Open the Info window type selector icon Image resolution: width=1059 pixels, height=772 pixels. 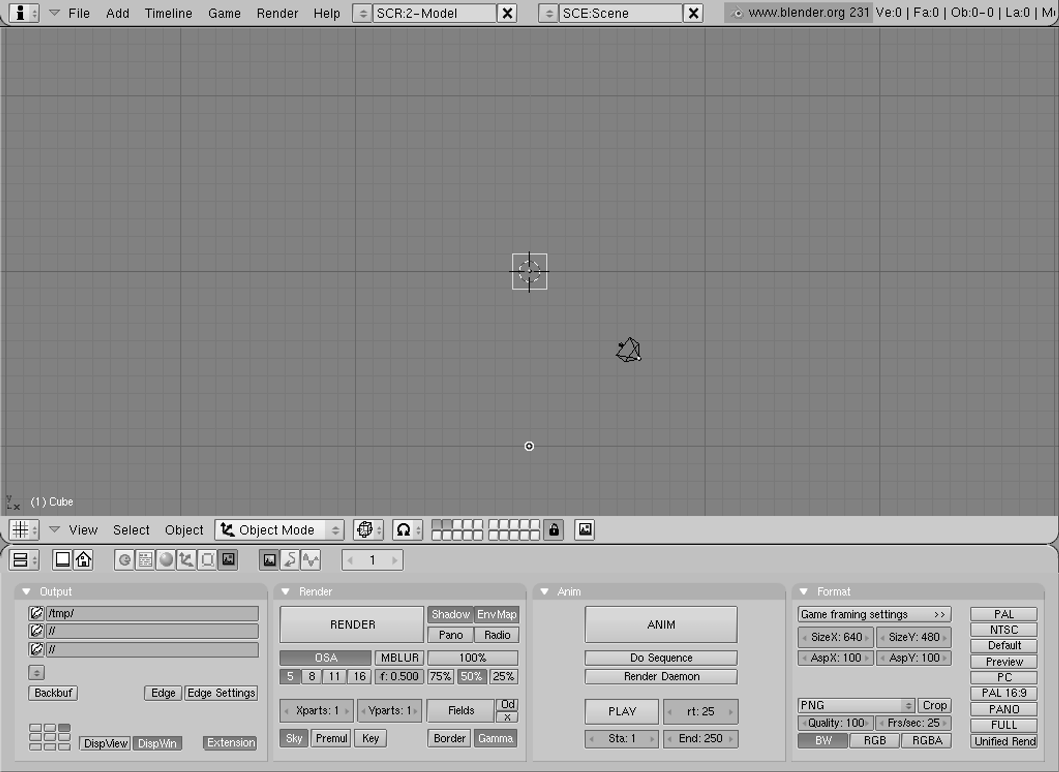coord(24,13)
